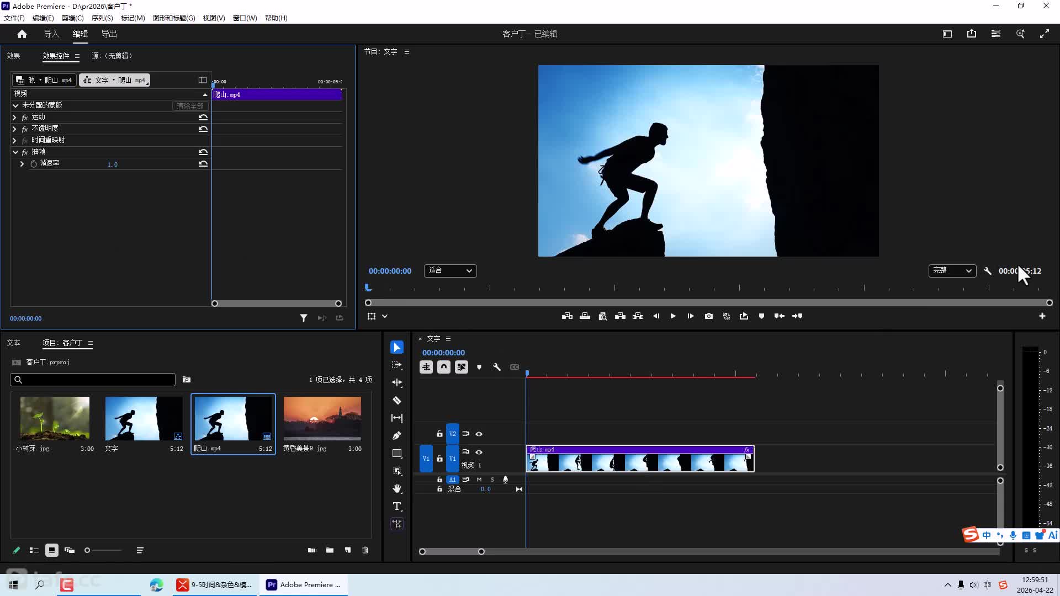The width and height of the screenshot is (1060, 596).
Task: Open the 导出 workspace tab
Action: pyautogui.click(x=109, y=34)
